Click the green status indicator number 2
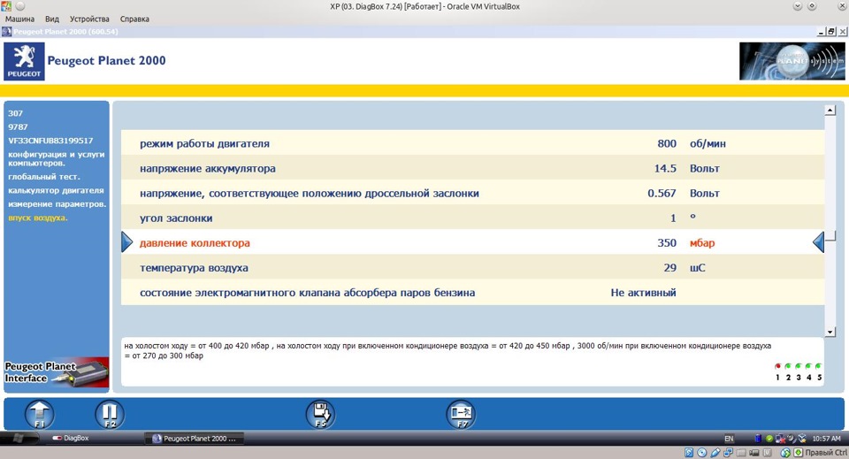This screenshot has width=849, height=459. (x=788, y=366)
